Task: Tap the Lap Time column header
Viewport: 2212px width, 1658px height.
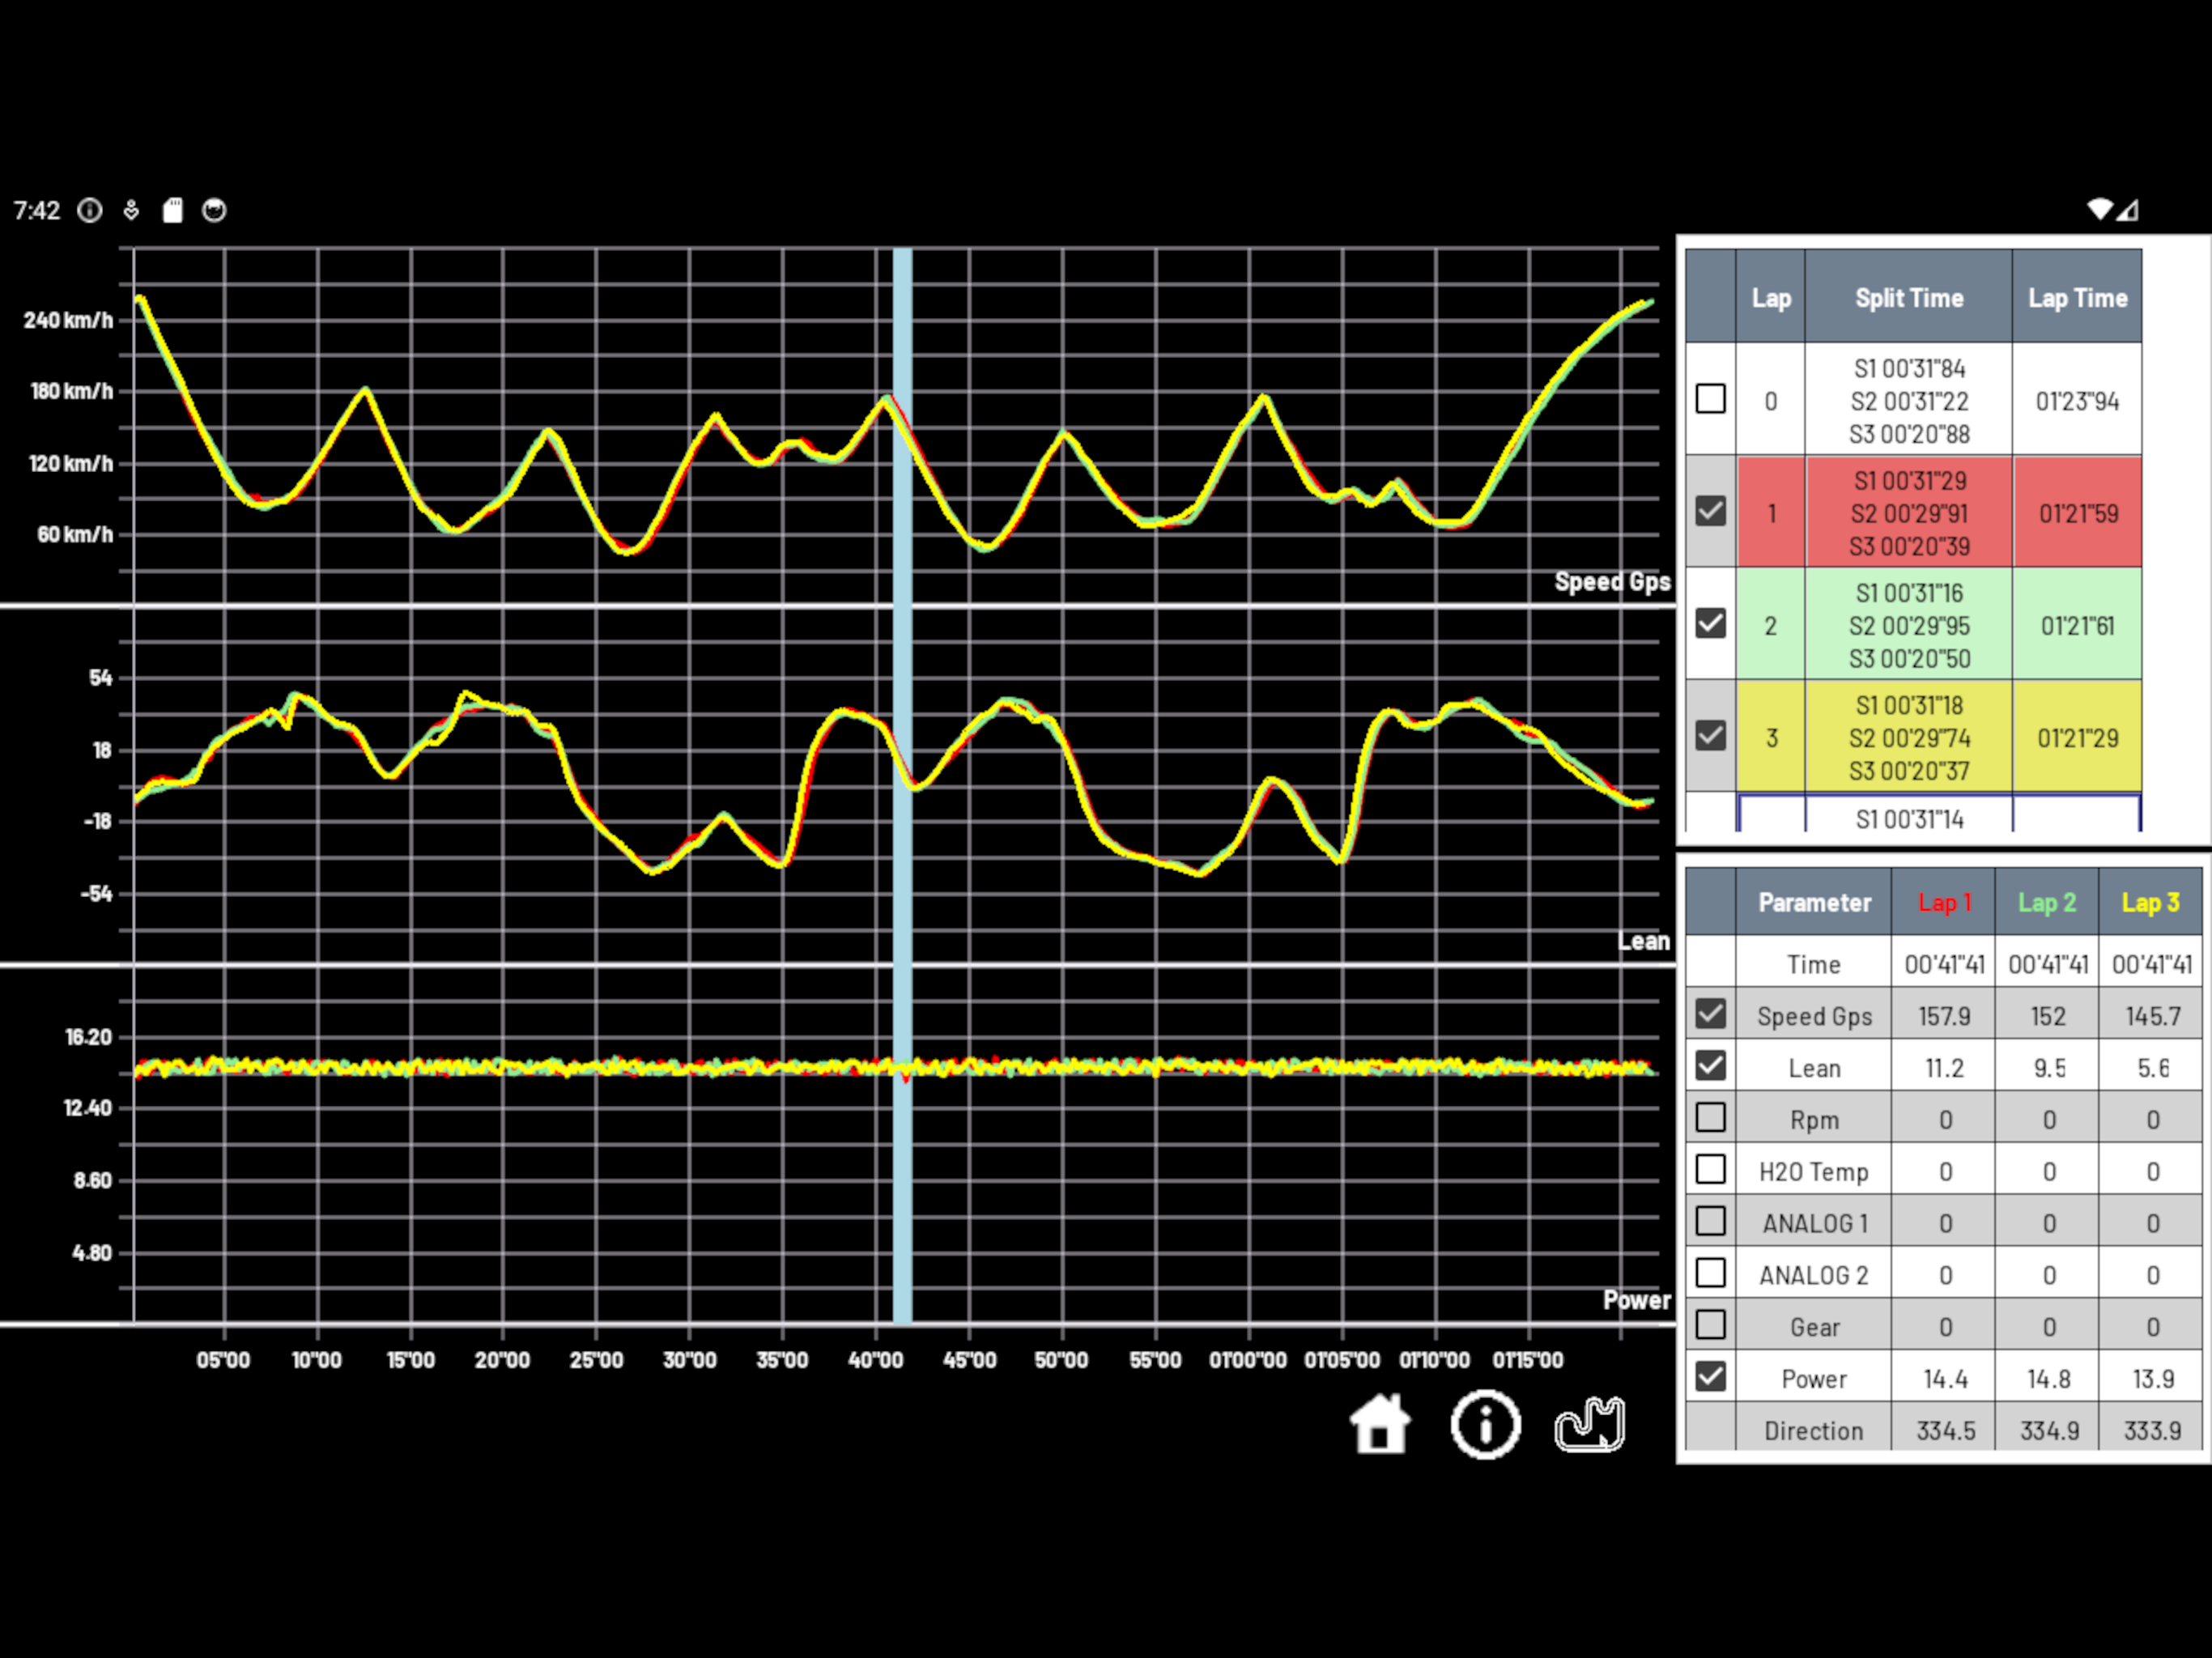Action: 2077,298
